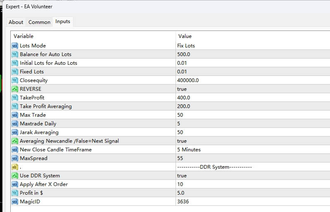The width and height of the screenshot is (330, 212).
Task: Click the Closeequity double type icon
Action: 15,80
